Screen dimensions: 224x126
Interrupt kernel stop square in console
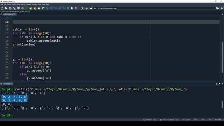[217, 84]
